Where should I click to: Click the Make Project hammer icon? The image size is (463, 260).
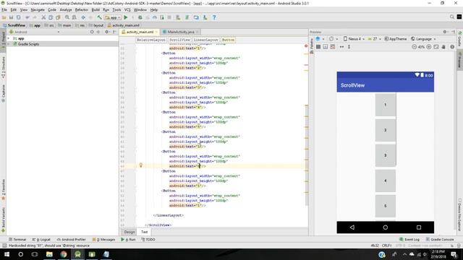(100, 17)
